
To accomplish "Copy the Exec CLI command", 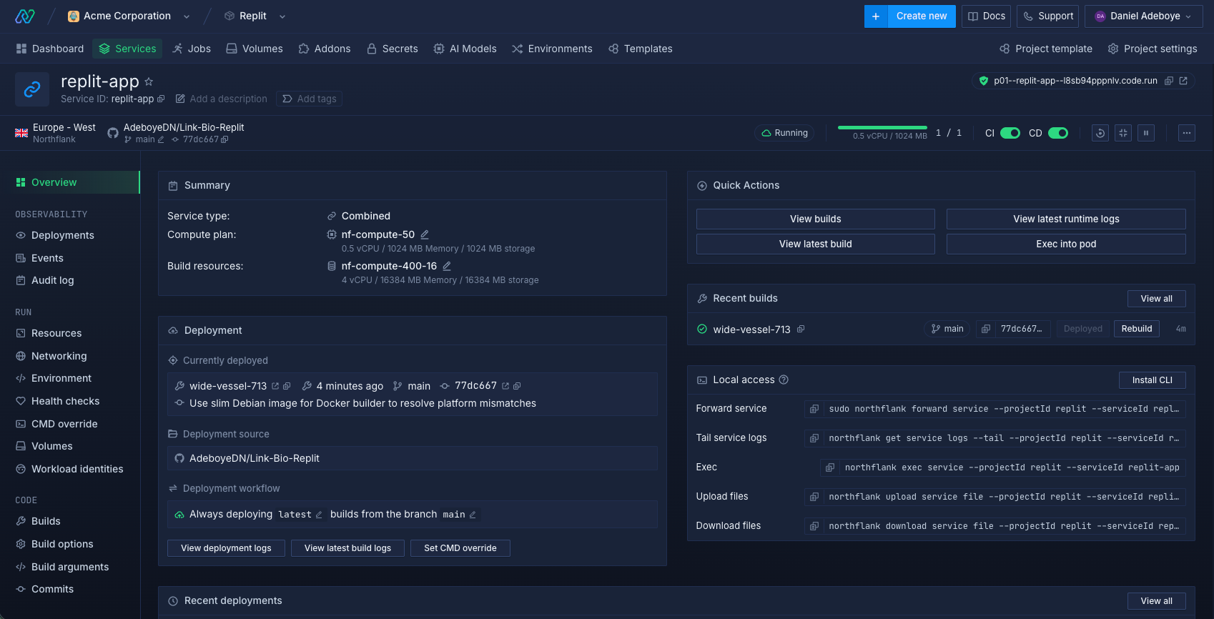I will pos(829,467).
